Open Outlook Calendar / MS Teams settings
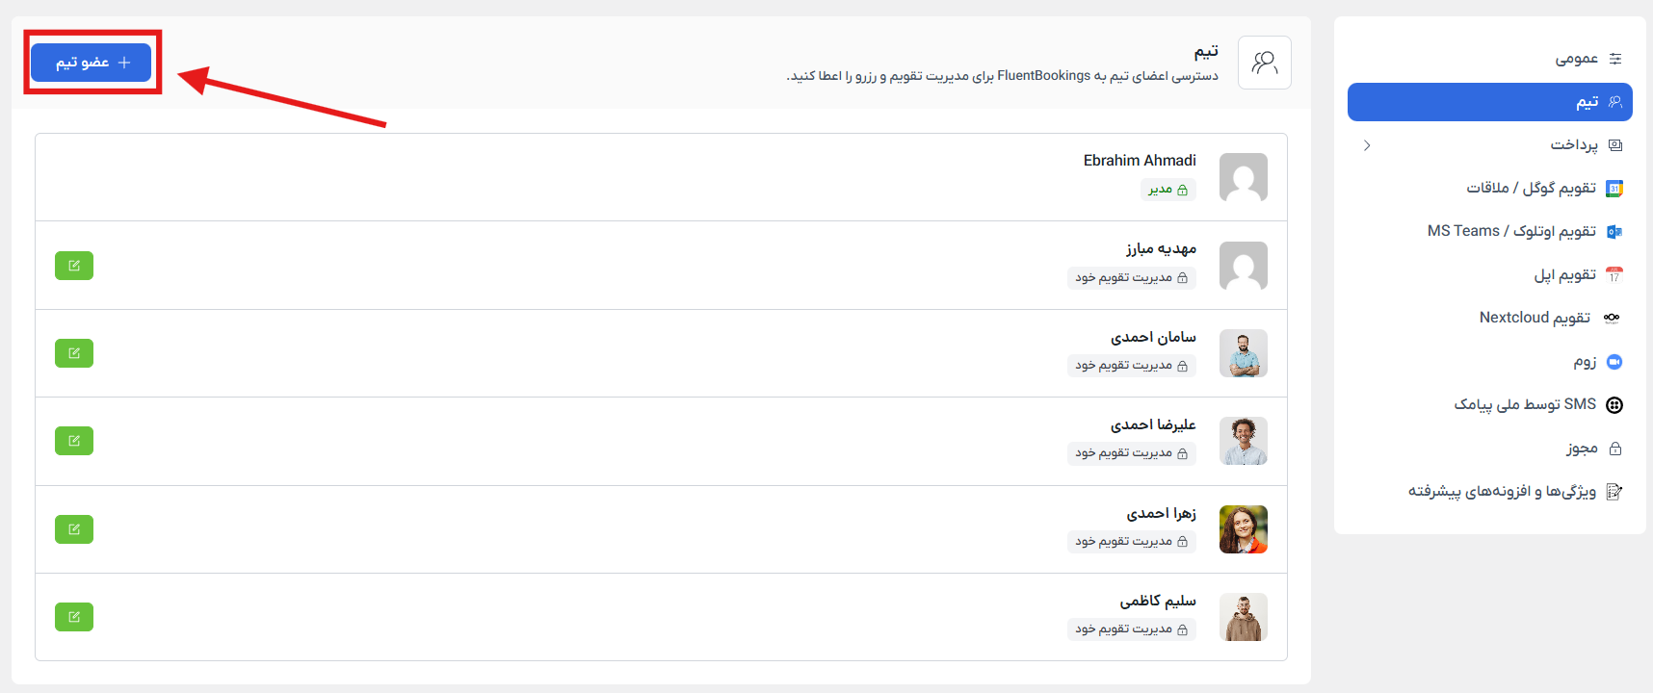The image size is (1653, 693). point(1512,231)
